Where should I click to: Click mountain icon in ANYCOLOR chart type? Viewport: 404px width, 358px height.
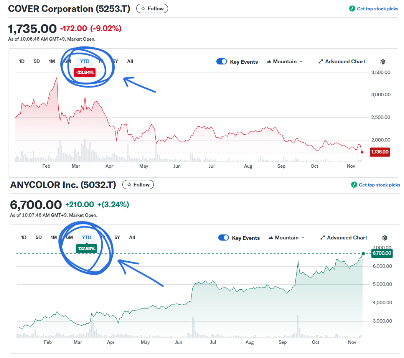tap(271, 238)
